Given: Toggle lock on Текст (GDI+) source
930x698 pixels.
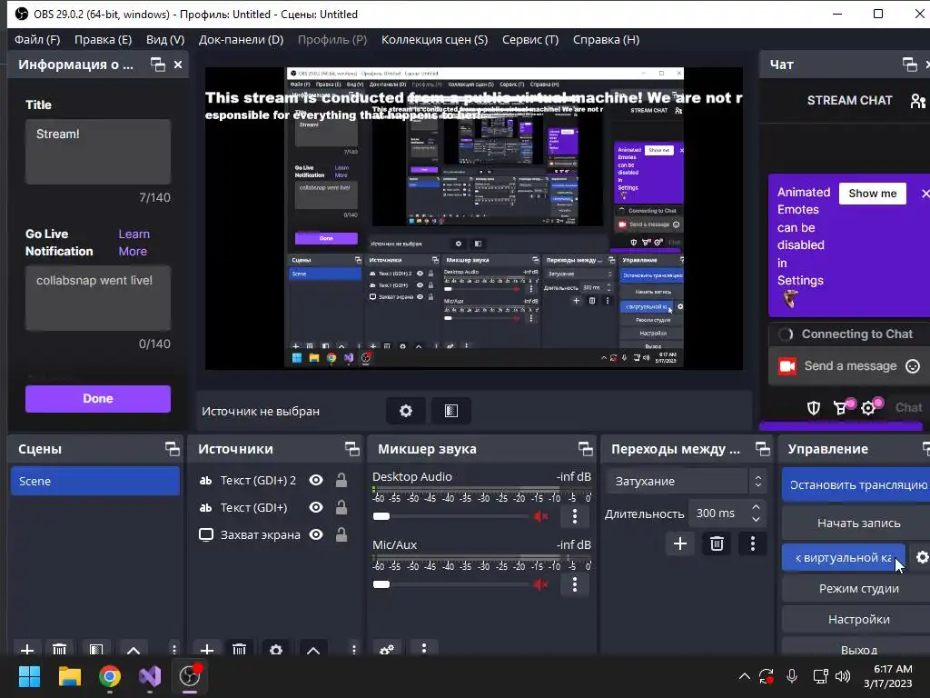Looking at the screenshot, I should point(341,507).
